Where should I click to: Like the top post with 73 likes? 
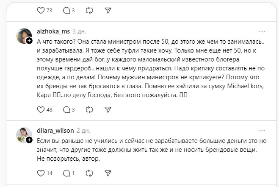[41, 10]
